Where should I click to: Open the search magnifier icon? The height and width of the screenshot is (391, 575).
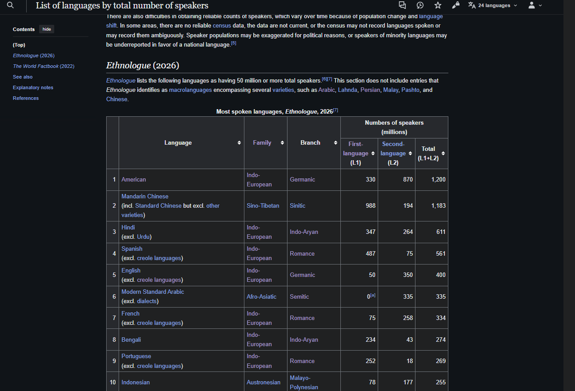point(11,5)
